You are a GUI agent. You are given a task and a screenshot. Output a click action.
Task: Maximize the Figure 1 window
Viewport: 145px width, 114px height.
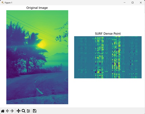tap(132, 3)
